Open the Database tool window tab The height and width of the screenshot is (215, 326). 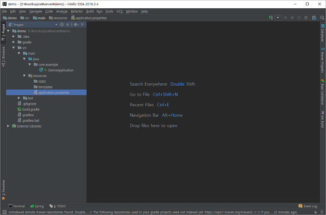(322, 33)
